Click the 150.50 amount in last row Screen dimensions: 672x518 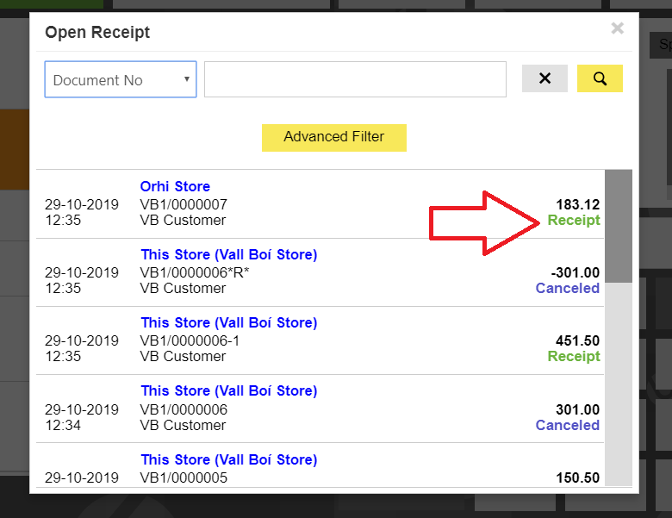576,477
